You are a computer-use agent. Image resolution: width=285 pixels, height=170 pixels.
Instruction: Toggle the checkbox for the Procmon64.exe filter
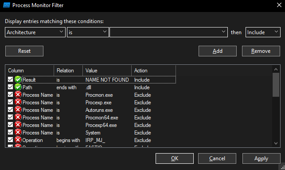[10, 117]
